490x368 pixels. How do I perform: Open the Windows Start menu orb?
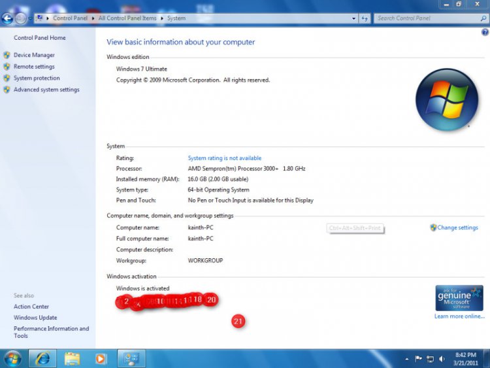tap(13, 359)
